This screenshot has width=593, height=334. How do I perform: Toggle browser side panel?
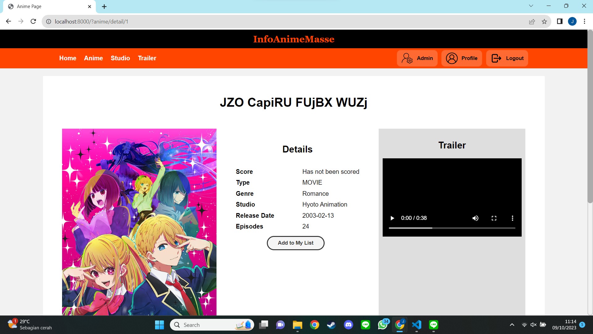559,21
